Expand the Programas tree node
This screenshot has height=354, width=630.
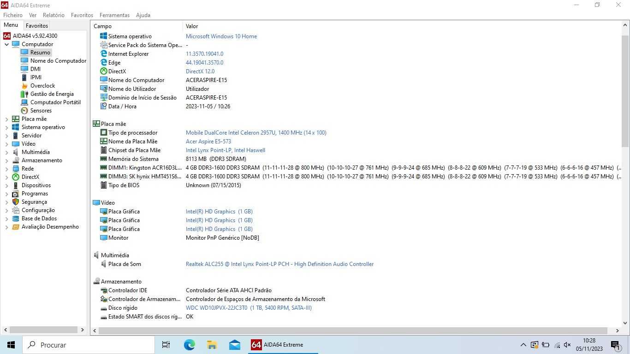pyautogui.click(x=7, y=194)
